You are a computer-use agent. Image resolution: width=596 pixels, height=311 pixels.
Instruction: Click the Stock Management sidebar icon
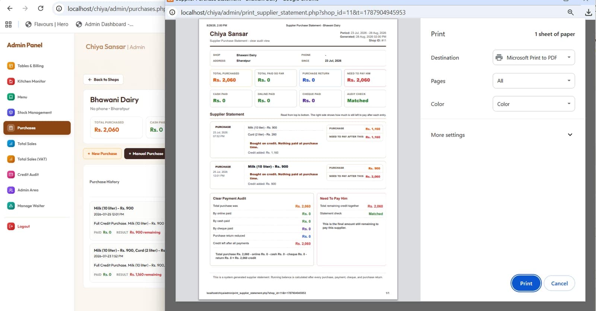point(11,112)
